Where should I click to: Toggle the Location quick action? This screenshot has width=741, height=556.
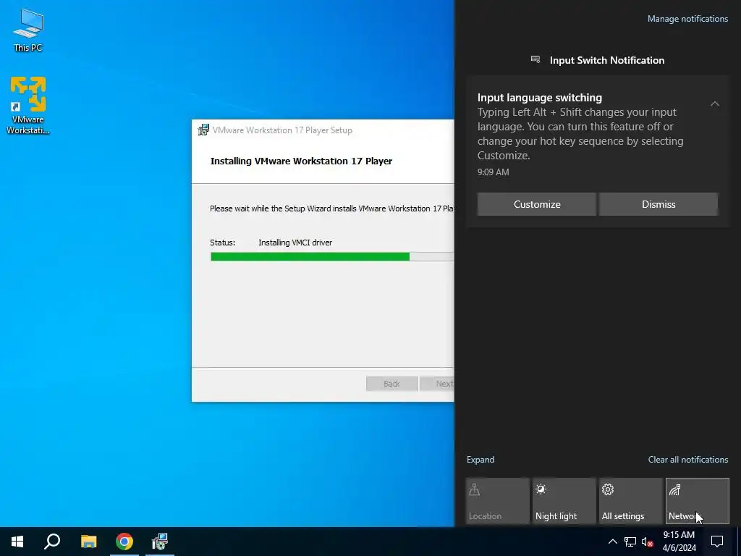[x=498, y=501]
